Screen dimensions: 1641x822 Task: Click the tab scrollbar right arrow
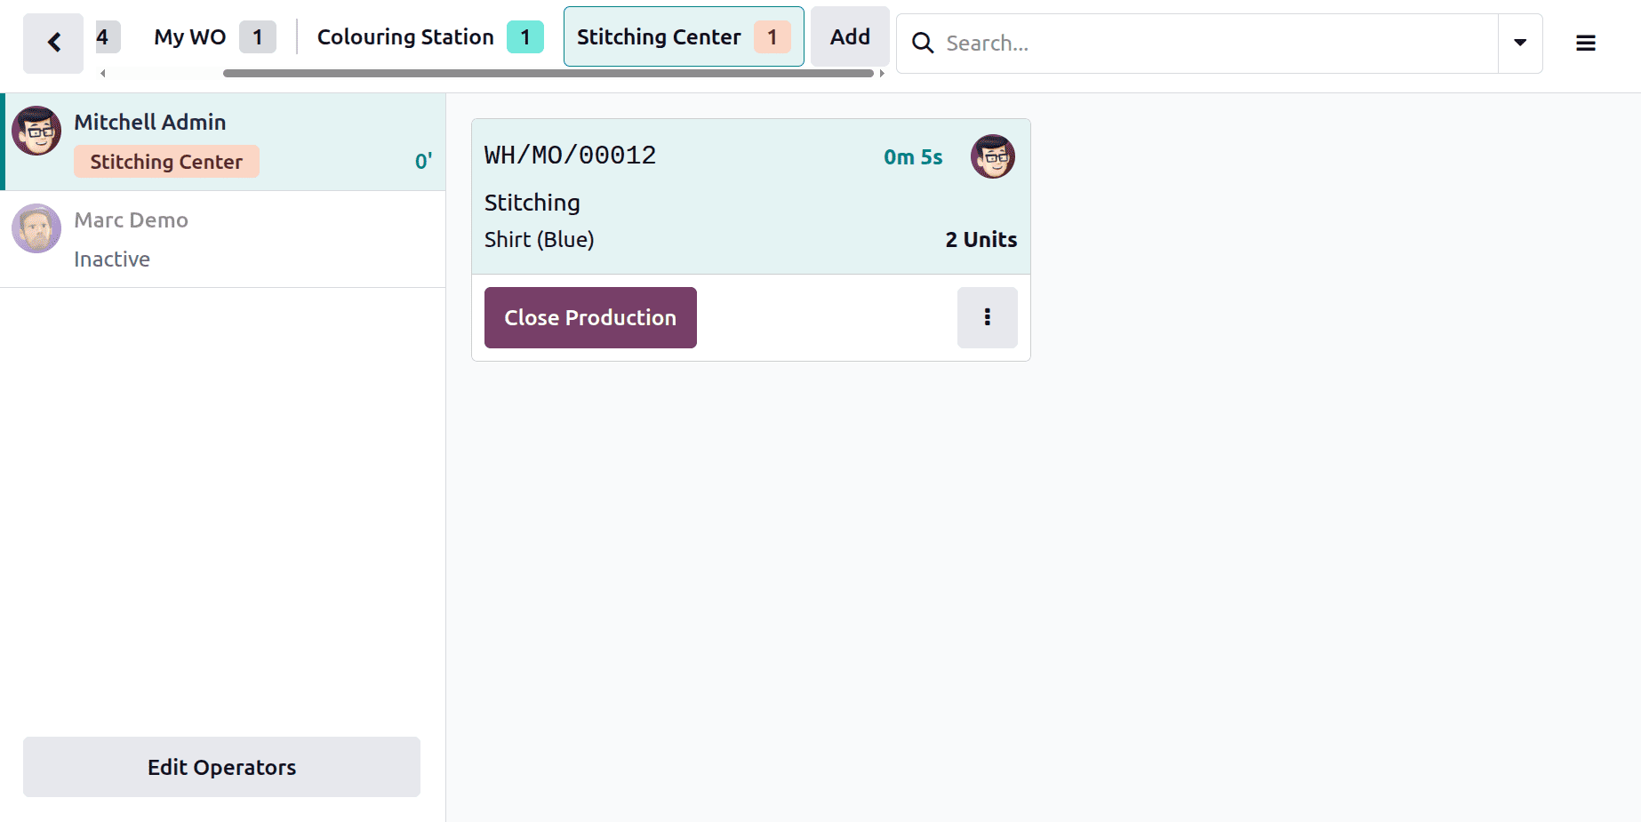pyautogui.click(x=882, y=74)
